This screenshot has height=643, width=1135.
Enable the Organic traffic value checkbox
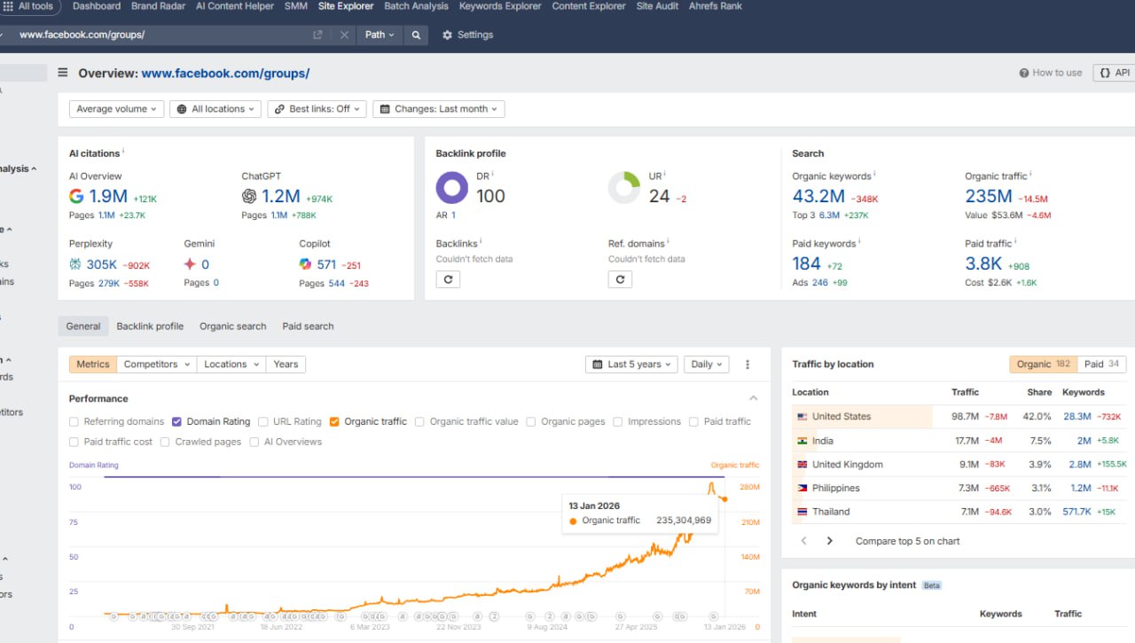point(420,422)
